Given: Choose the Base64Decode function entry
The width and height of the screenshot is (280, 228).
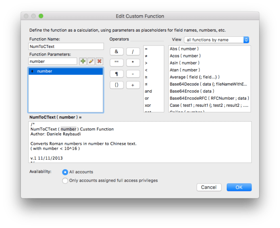Looking at the screenshot, I should 208,84.
